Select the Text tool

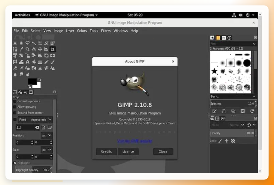tap(28, 62)
